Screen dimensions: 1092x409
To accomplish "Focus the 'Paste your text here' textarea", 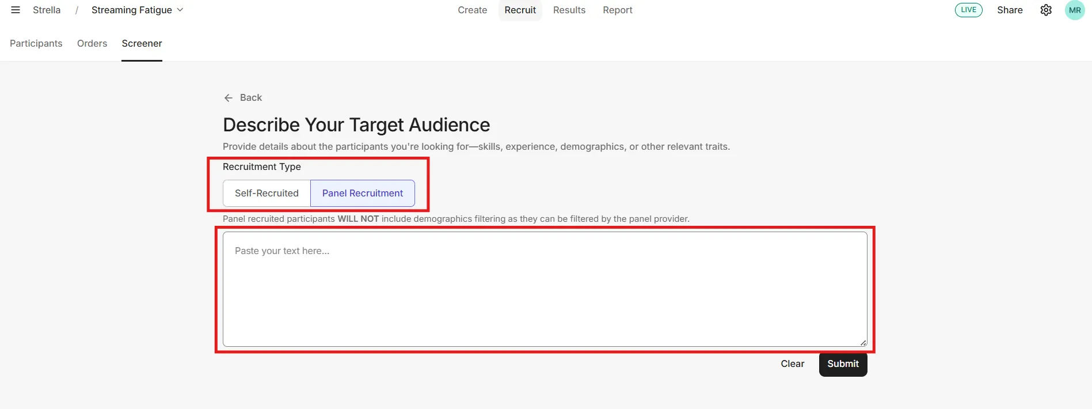I will point(545,289).
